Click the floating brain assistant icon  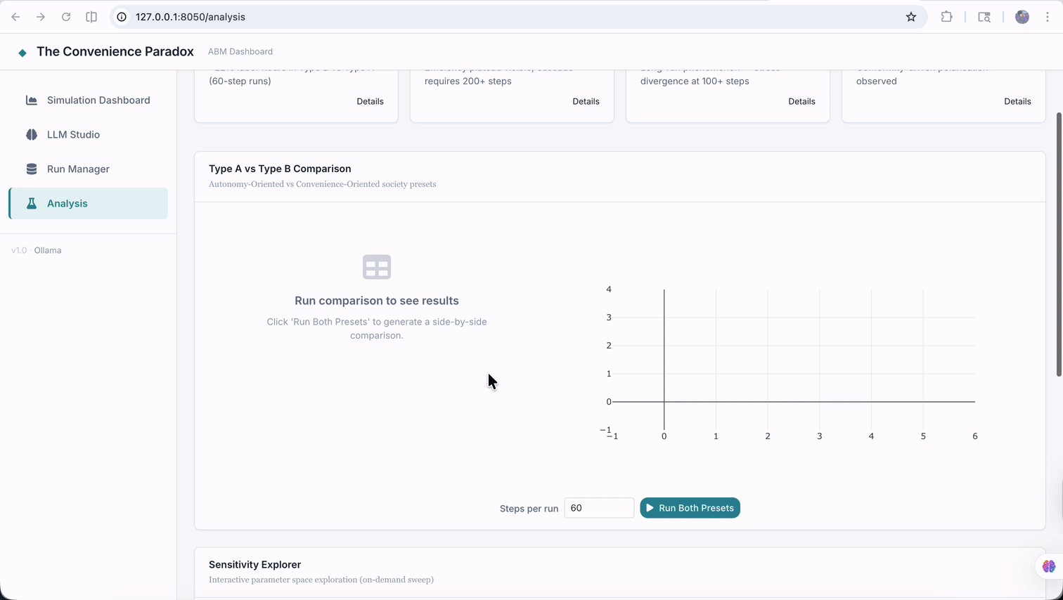(x=1049, y=566)
